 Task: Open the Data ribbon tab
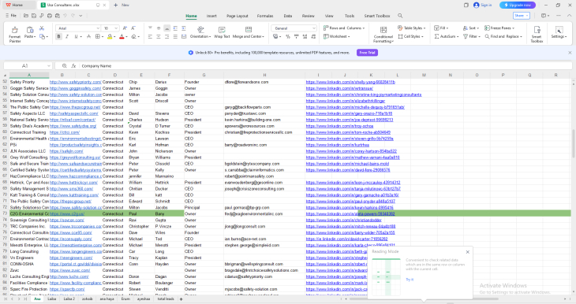(x=288, y=16)
